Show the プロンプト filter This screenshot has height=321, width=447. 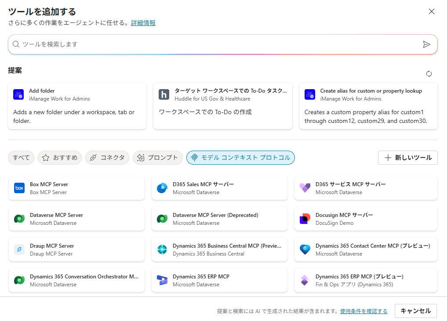(x=158, y=158)
